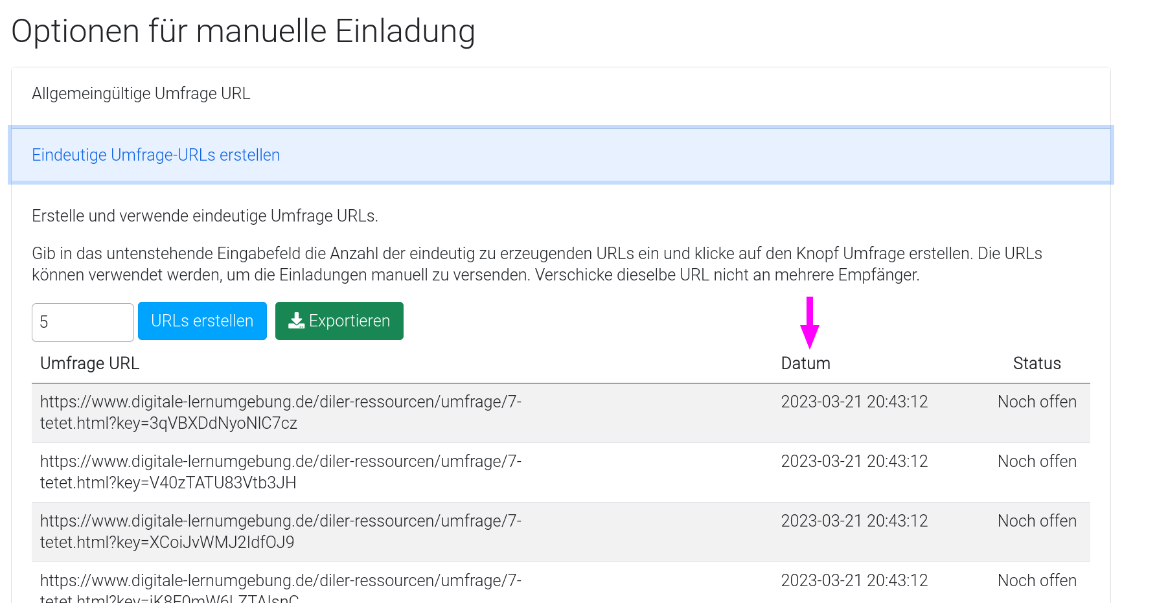
Task: Click the Optionen für manuelle Einladung heading
Action: (243, 31)
